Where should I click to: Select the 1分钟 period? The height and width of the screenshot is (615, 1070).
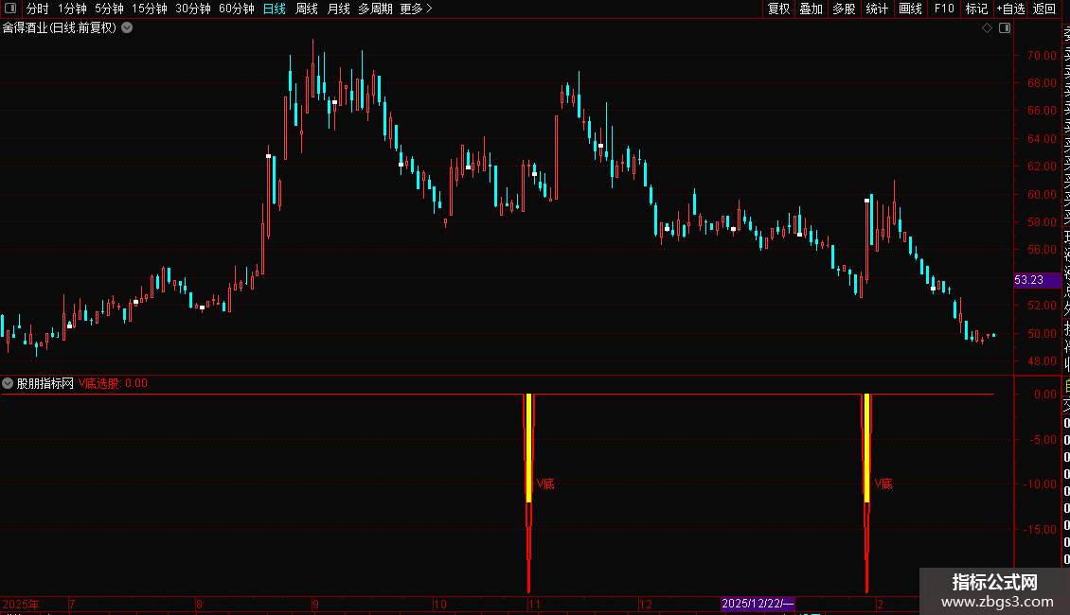(x=72, y=9)
